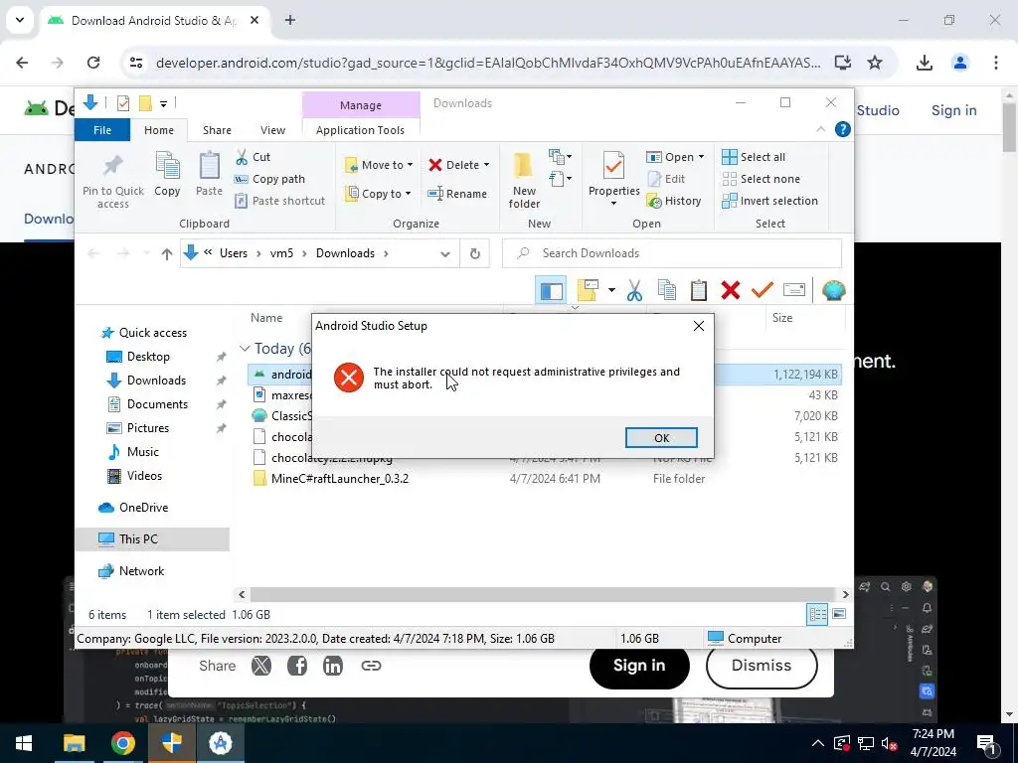Click Pin to Quick access in ribbon
This screenshot has height=763, width=1018.
coord(113,181)
